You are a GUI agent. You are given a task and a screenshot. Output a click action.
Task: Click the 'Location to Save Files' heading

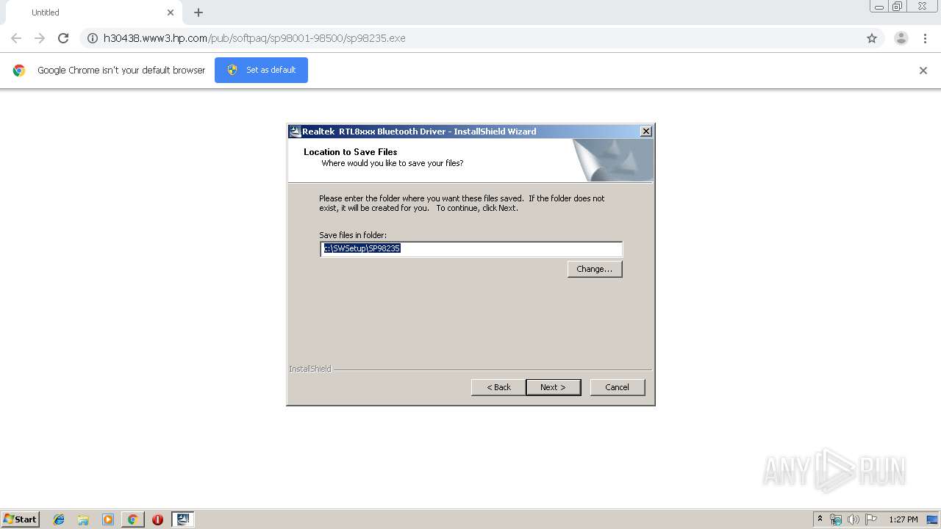click(351, 152)
